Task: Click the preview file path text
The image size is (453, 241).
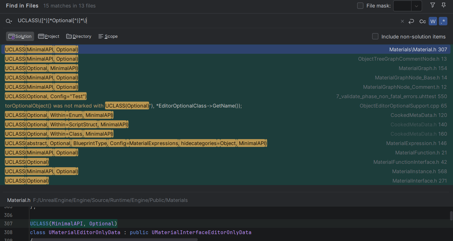Action: tap(111, 200)
